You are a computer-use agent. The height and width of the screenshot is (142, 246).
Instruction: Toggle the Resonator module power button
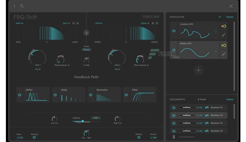tap(91, 95)
